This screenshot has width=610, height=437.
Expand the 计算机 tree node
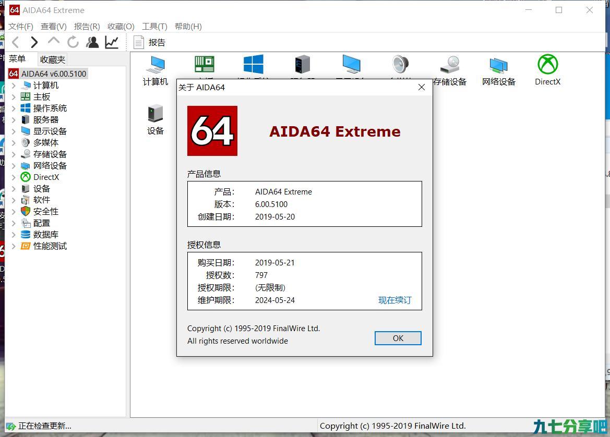14,86
